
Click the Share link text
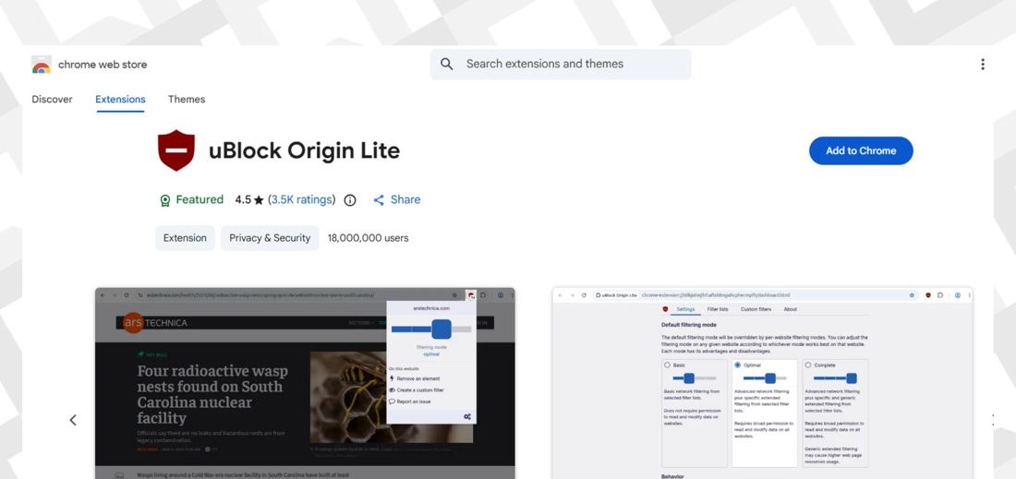[405, 199]
